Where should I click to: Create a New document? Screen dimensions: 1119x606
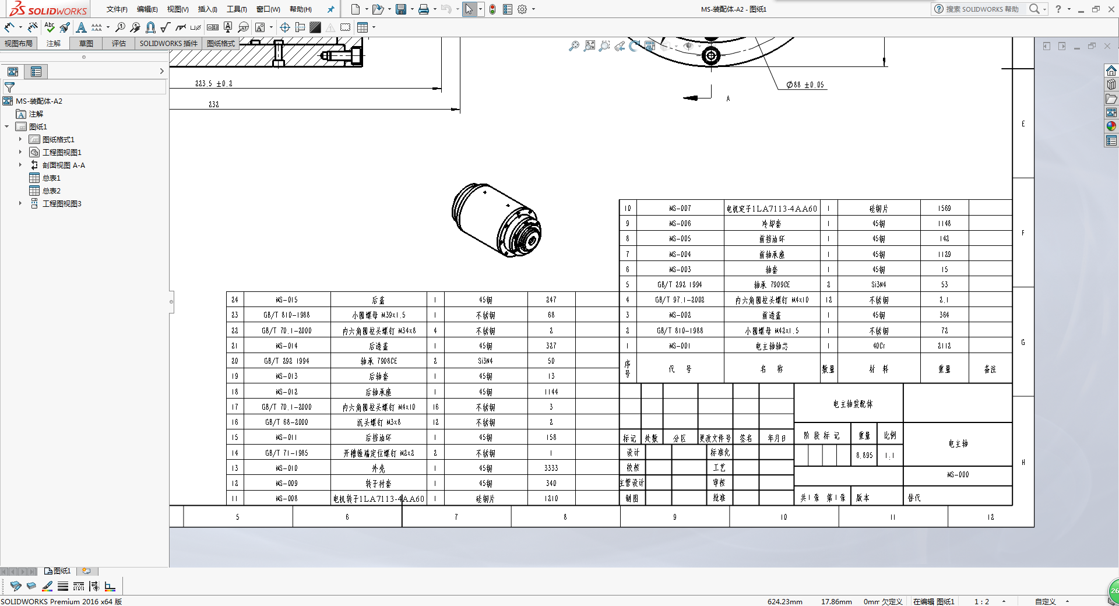pos(355,9)
